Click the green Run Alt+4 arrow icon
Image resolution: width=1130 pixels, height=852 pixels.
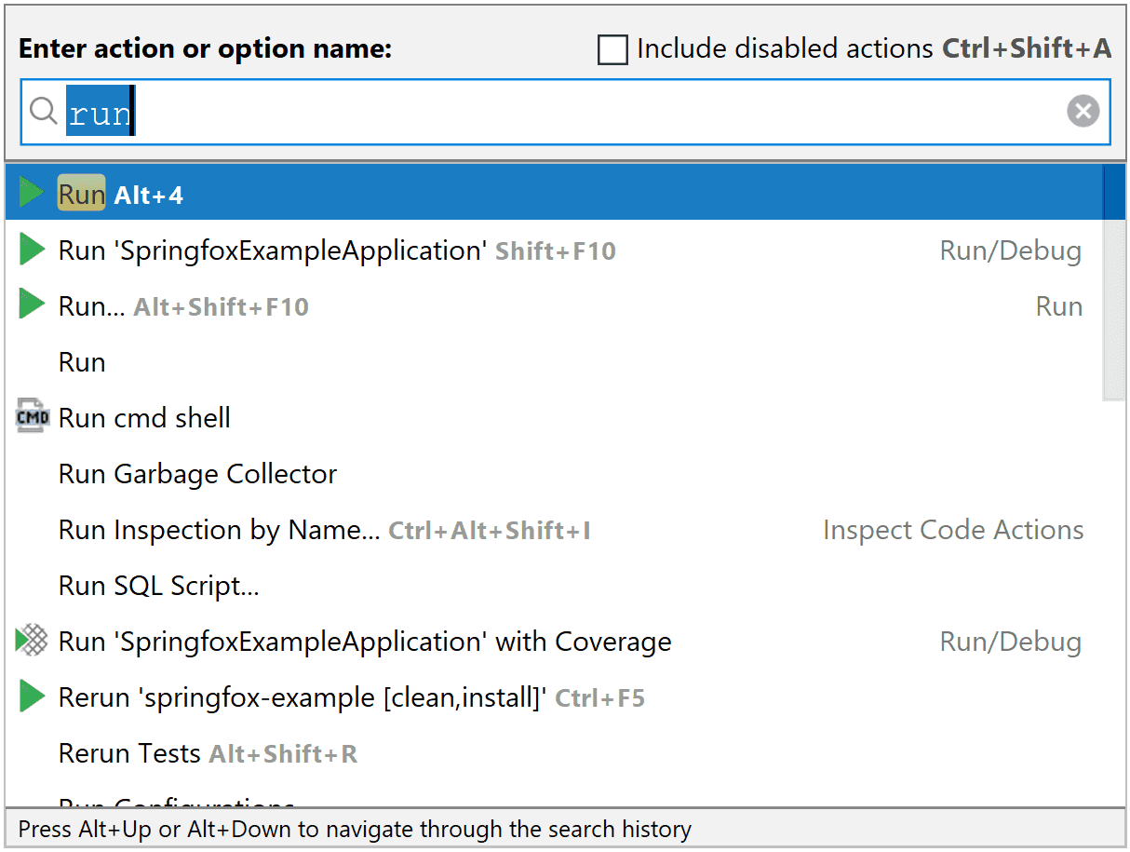point(32,193)
